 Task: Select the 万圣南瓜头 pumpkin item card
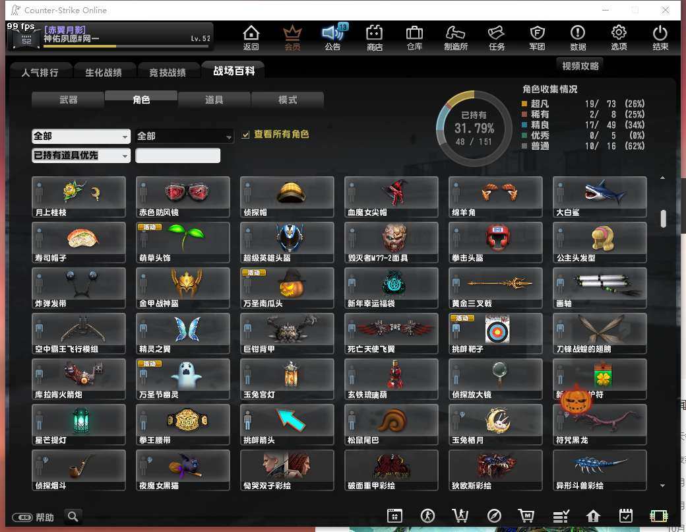(x=287, y=288)
